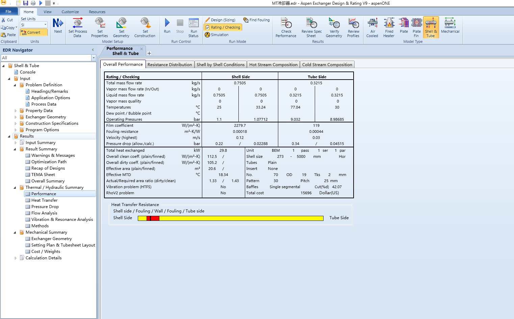Collapse the Thermal / Hydraulic Summary node
The width and height of the screenshot is (514, 319).
point(15,187)
